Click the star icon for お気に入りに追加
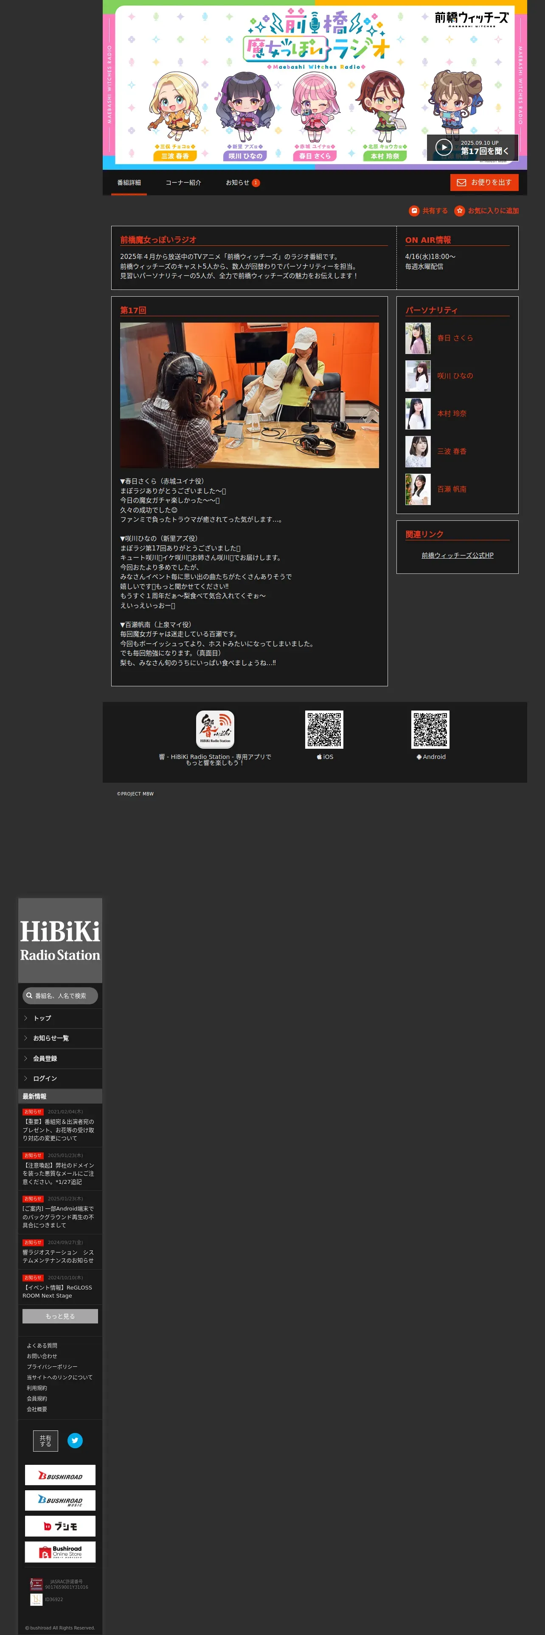Image resolution: width=545 pixels, height=1635 pixels. tap(459, 211)
